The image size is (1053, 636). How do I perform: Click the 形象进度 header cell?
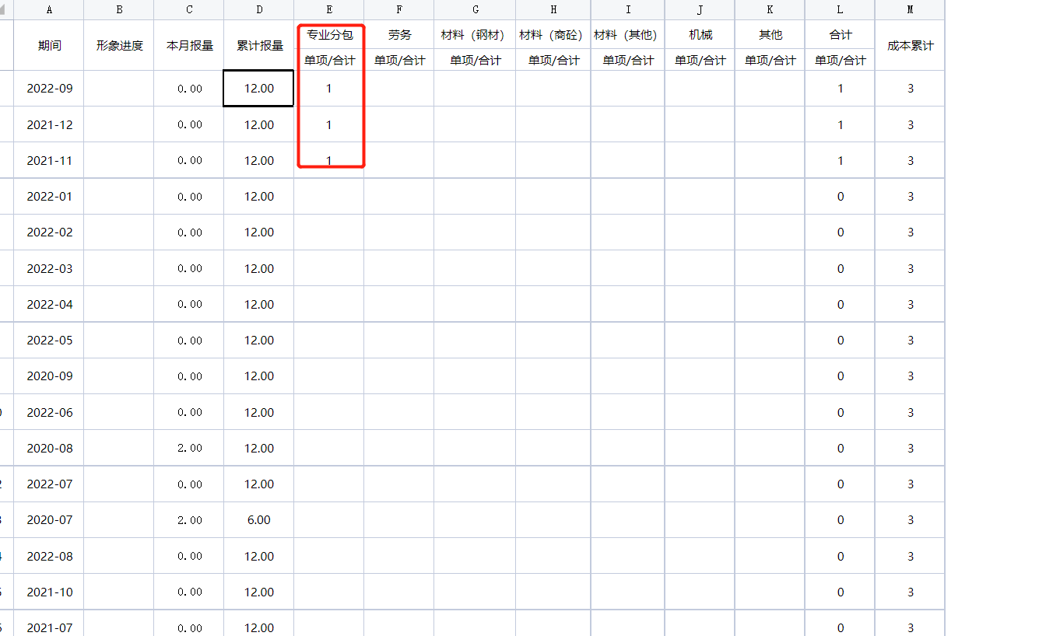click(x=119, y=45)
